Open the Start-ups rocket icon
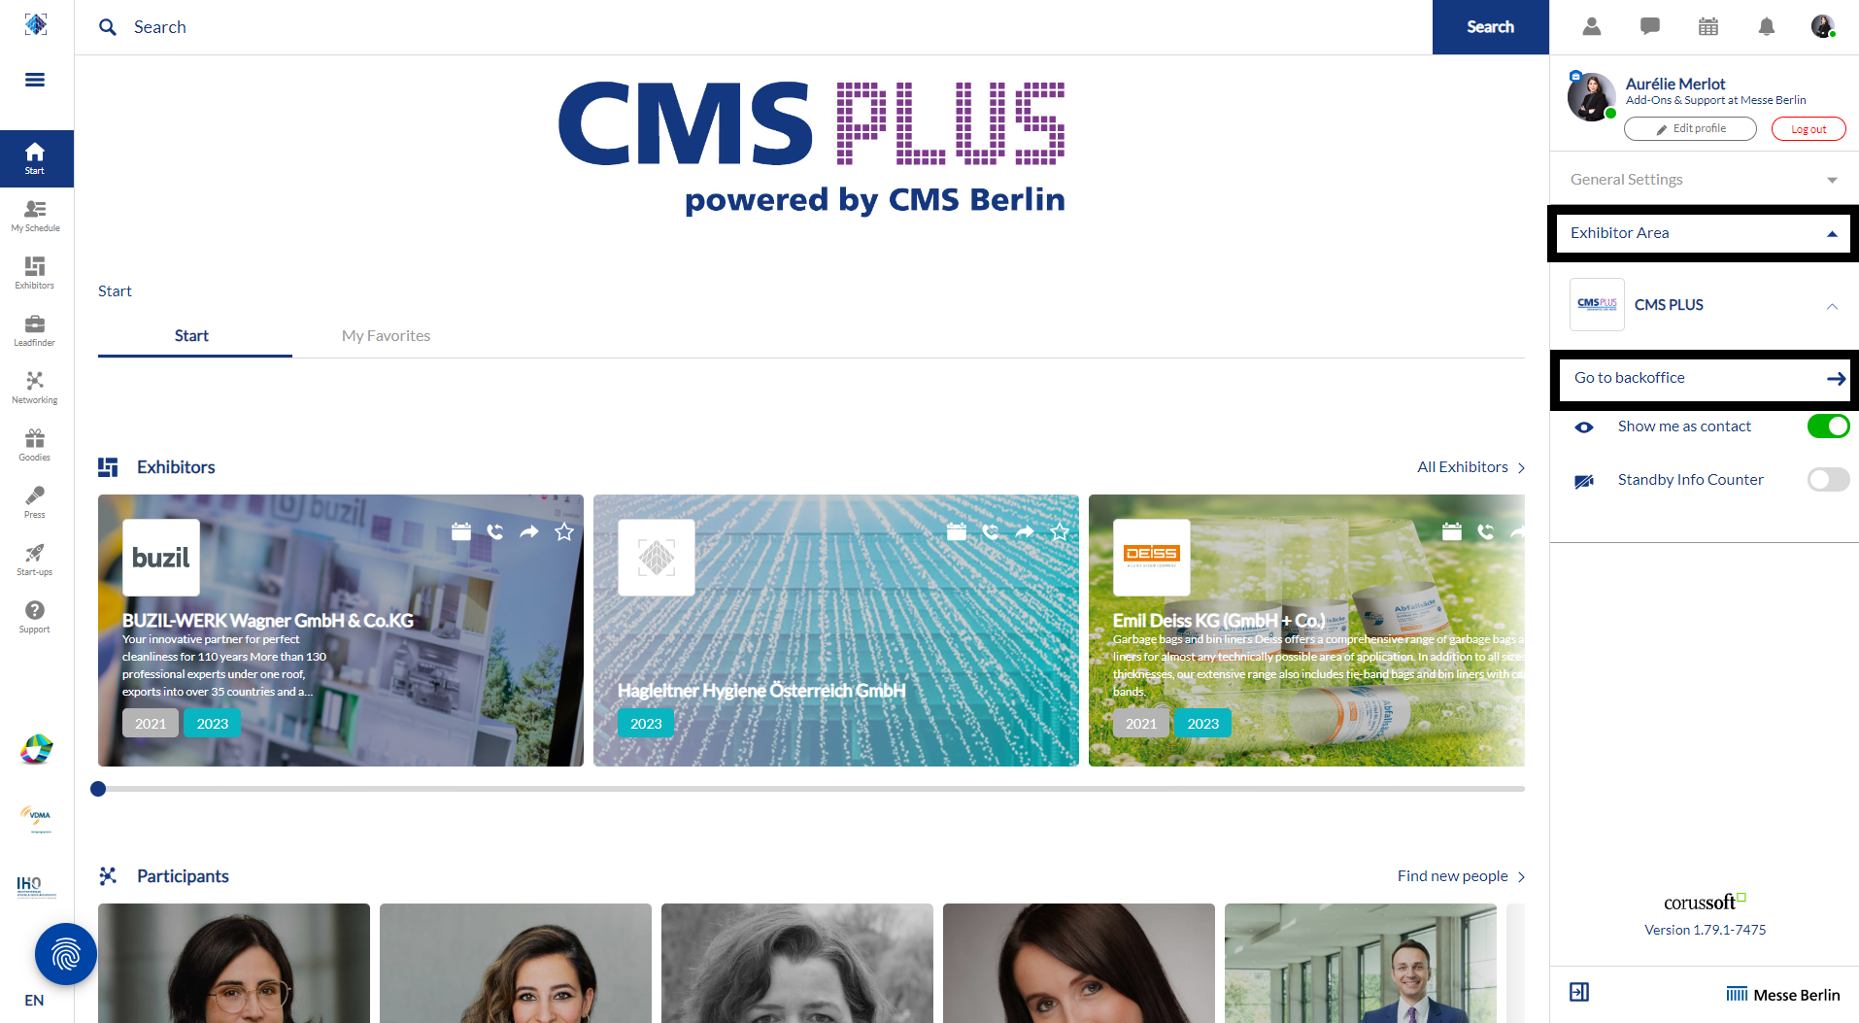 [35, 560]
